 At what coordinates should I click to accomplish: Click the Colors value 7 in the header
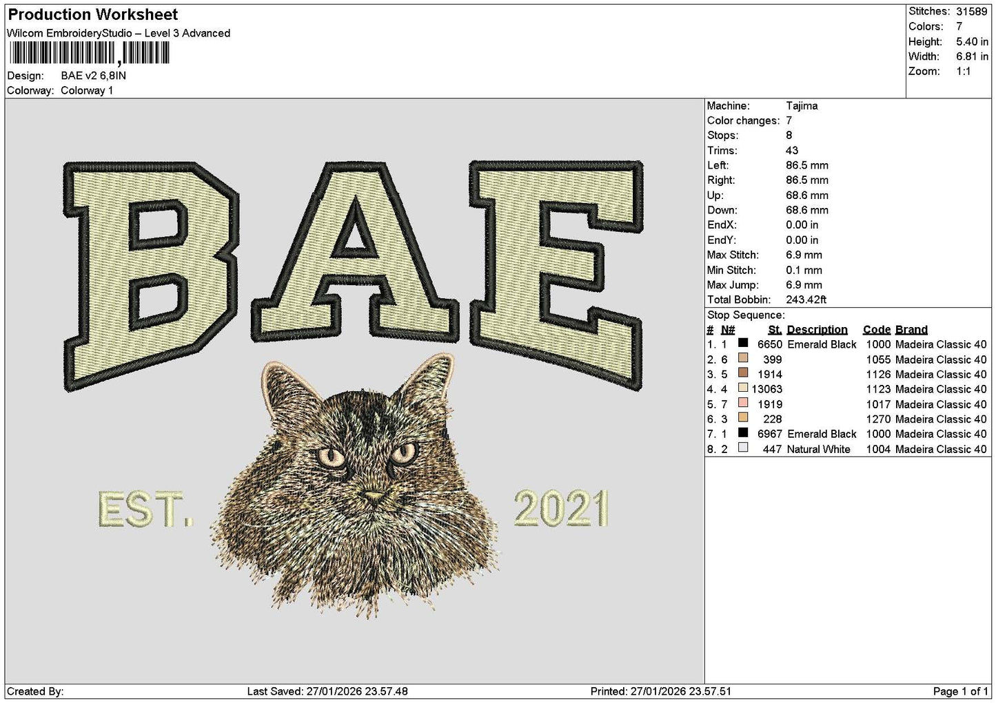959,26
